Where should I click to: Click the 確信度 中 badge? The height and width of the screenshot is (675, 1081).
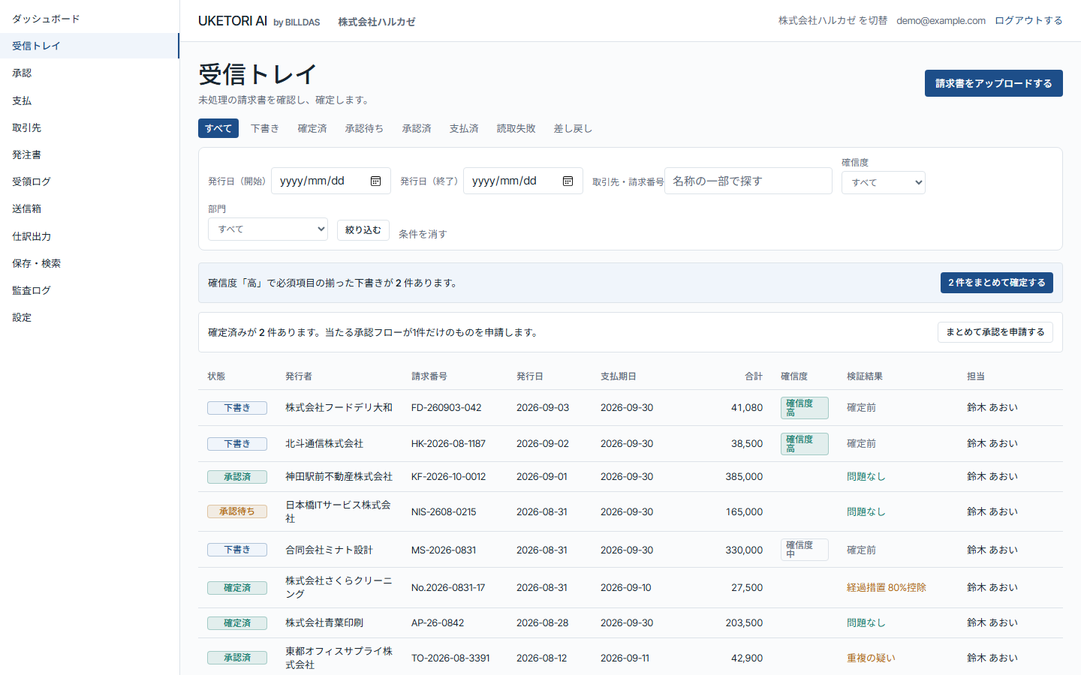[805, 550]
